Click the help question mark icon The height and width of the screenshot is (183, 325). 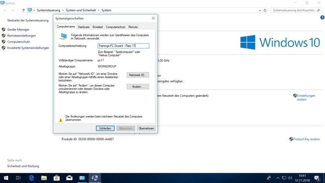pos(322,17)
